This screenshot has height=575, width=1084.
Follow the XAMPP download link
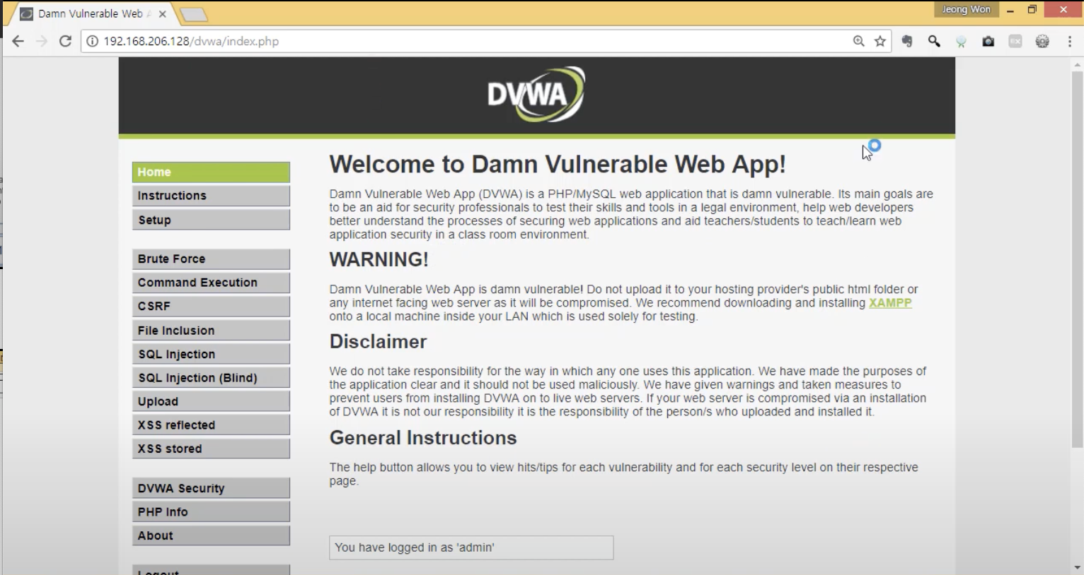890,303
